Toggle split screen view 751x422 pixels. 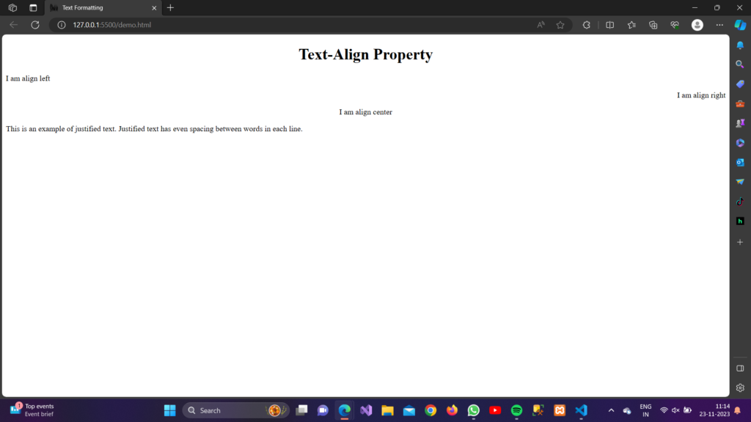pos(609,25)
